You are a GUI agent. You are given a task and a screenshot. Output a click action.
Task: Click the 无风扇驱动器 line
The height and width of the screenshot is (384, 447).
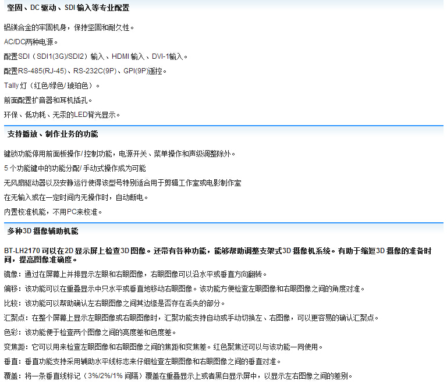(x=122, y=183)
